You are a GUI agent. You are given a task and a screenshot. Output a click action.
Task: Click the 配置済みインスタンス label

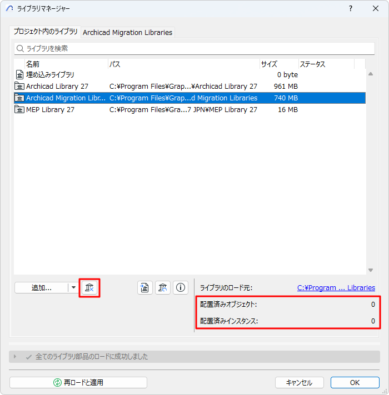point(229,321)
